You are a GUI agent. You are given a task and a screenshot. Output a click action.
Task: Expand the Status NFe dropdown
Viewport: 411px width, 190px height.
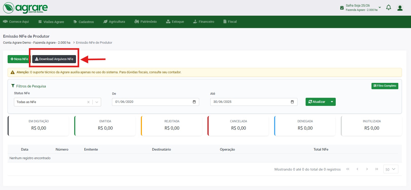click(97, 102)
